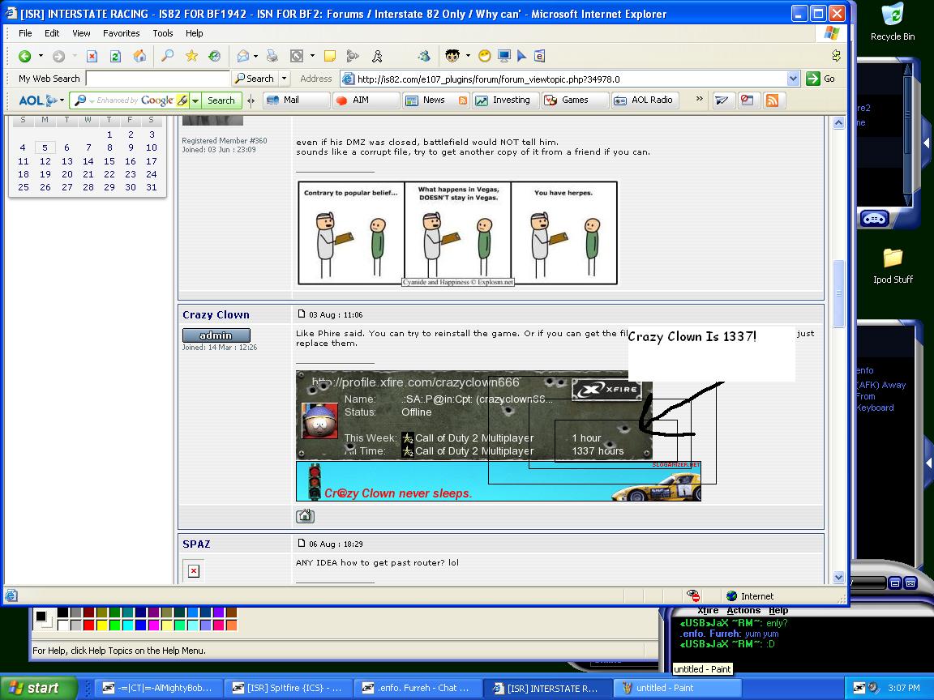Click the post icon next to 03 Aug : 11:06
Screen dimensions: 934x700
click(x=301, y=314)
